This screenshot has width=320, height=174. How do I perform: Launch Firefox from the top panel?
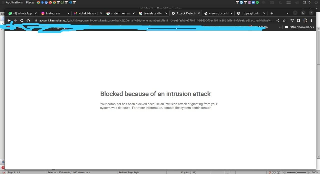tap(50, 2)
